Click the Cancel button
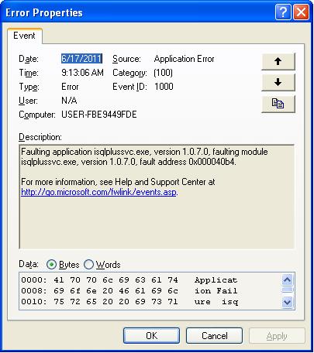This screenshot has width=314, height=353. (215, 335)
